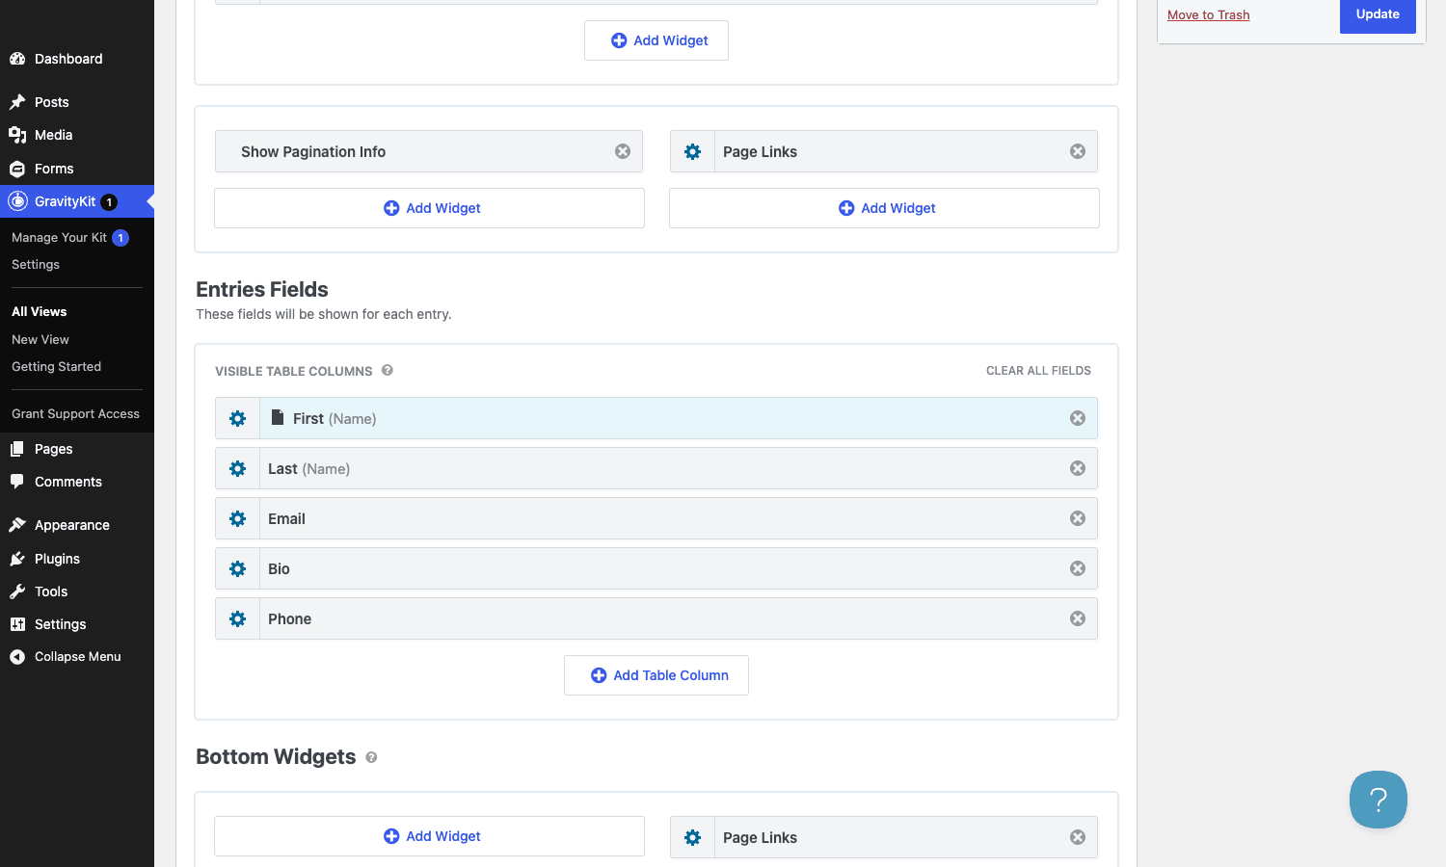Remove the bottom Page Links widget
Image resolution: width=1446 pixels, height=867 pixels.
click(1078, 837)
